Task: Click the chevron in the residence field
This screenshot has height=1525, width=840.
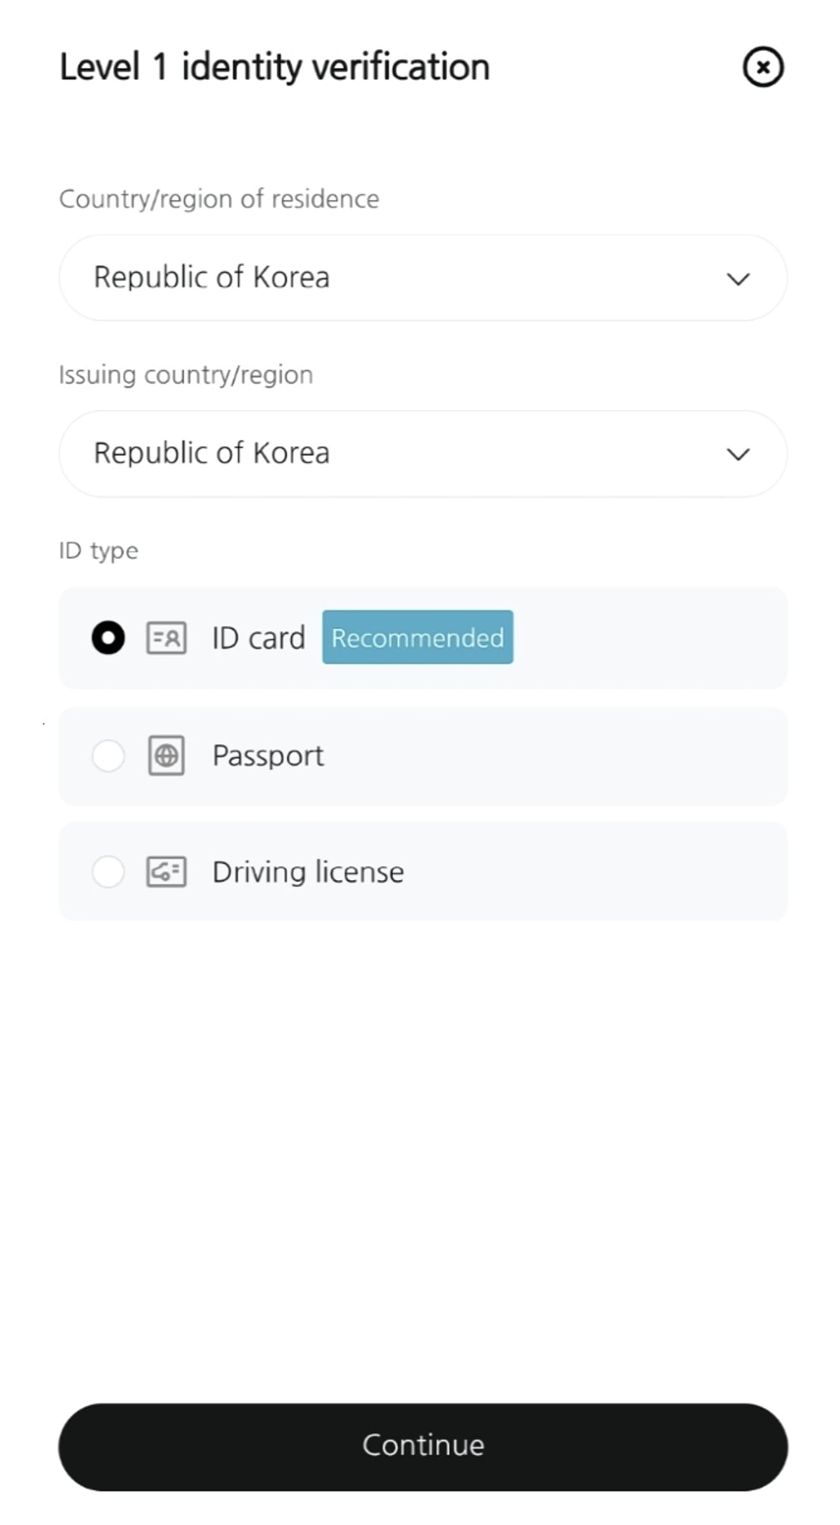Action: [738, 279]
